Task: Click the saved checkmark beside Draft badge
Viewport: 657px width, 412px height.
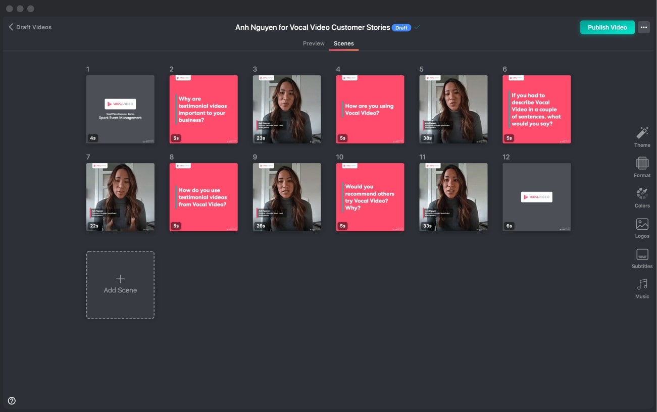Action: click(417, 27)
